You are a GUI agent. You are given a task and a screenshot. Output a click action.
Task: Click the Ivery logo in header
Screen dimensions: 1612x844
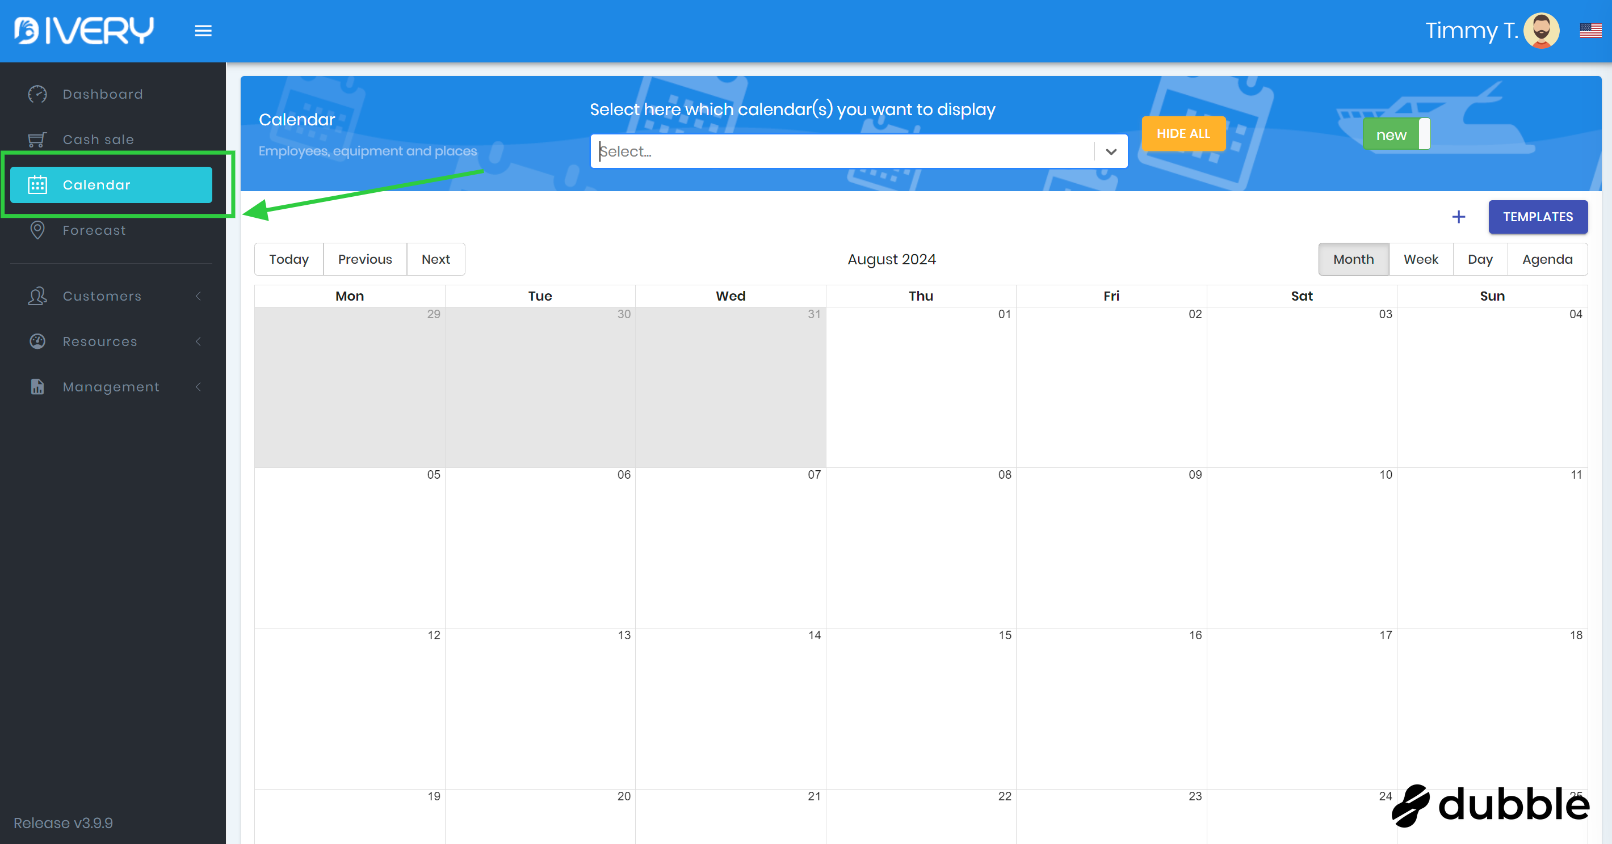[84, 30]
